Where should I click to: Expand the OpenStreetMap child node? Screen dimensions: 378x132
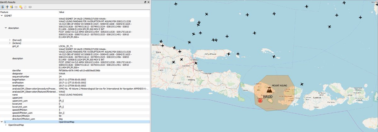coord(6,125)
